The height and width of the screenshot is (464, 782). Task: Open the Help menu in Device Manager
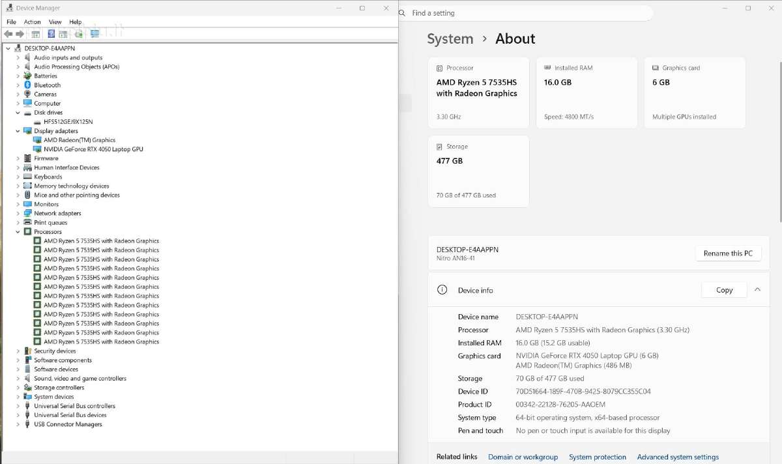pos(75,22)
